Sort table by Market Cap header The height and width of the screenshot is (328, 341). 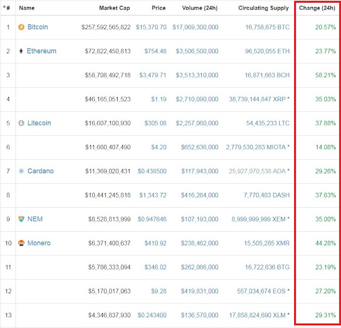click(115, 8)
